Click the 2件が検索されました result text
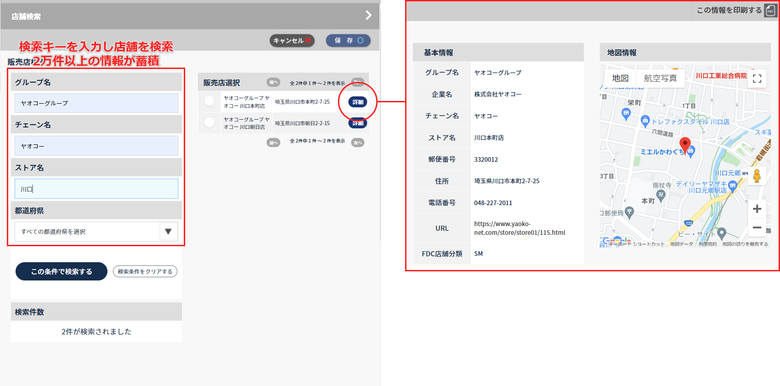 [x=96, y=332]
